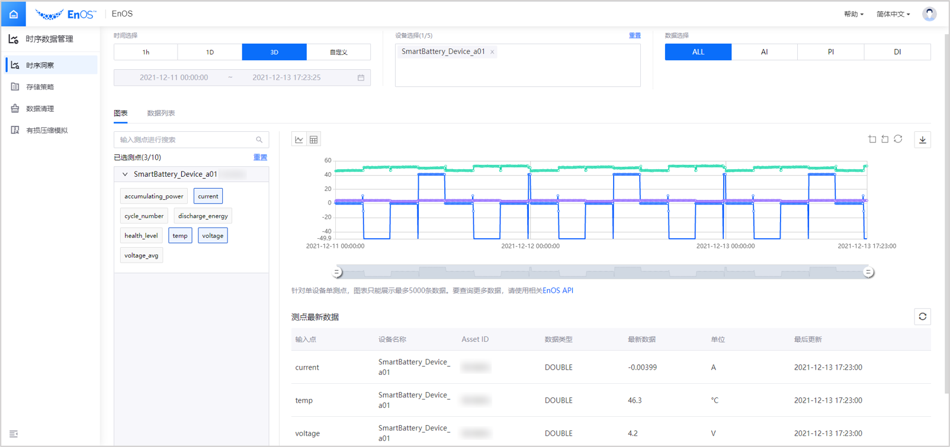Open the EnOS API link

558,290
